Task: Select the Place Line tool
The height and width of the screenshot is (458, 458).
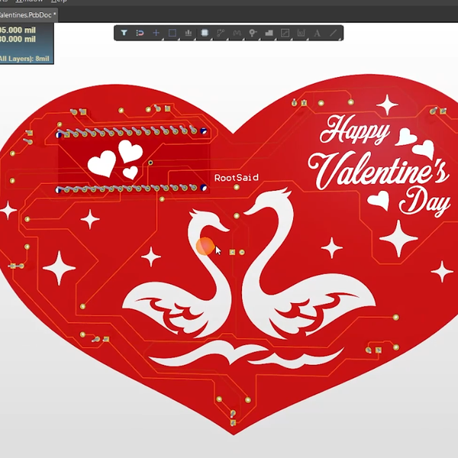Action: 334,33
